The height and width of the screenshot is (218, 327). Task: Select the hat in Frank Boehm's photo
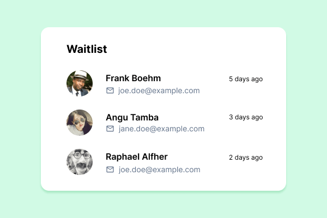coord(80,75)
